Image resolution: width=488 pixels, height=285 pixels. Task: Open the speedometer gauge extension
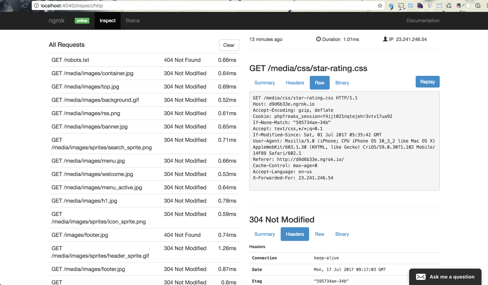[420, 5]
